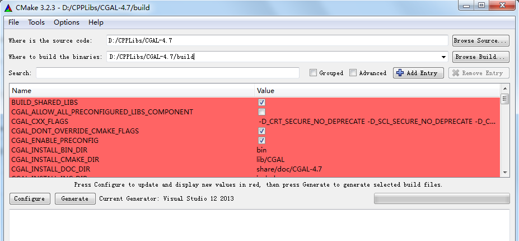Open the Help menu
The height and width of the screenshot is (241, 519).
click(96, 22)
